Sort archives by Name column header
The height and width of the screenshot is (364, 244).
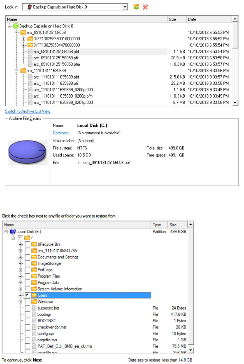(86, 19)
